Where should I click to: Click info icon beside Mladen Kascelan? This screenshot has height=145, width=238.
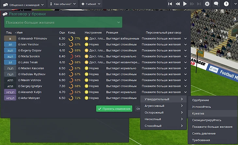click(x=19, y=68)
